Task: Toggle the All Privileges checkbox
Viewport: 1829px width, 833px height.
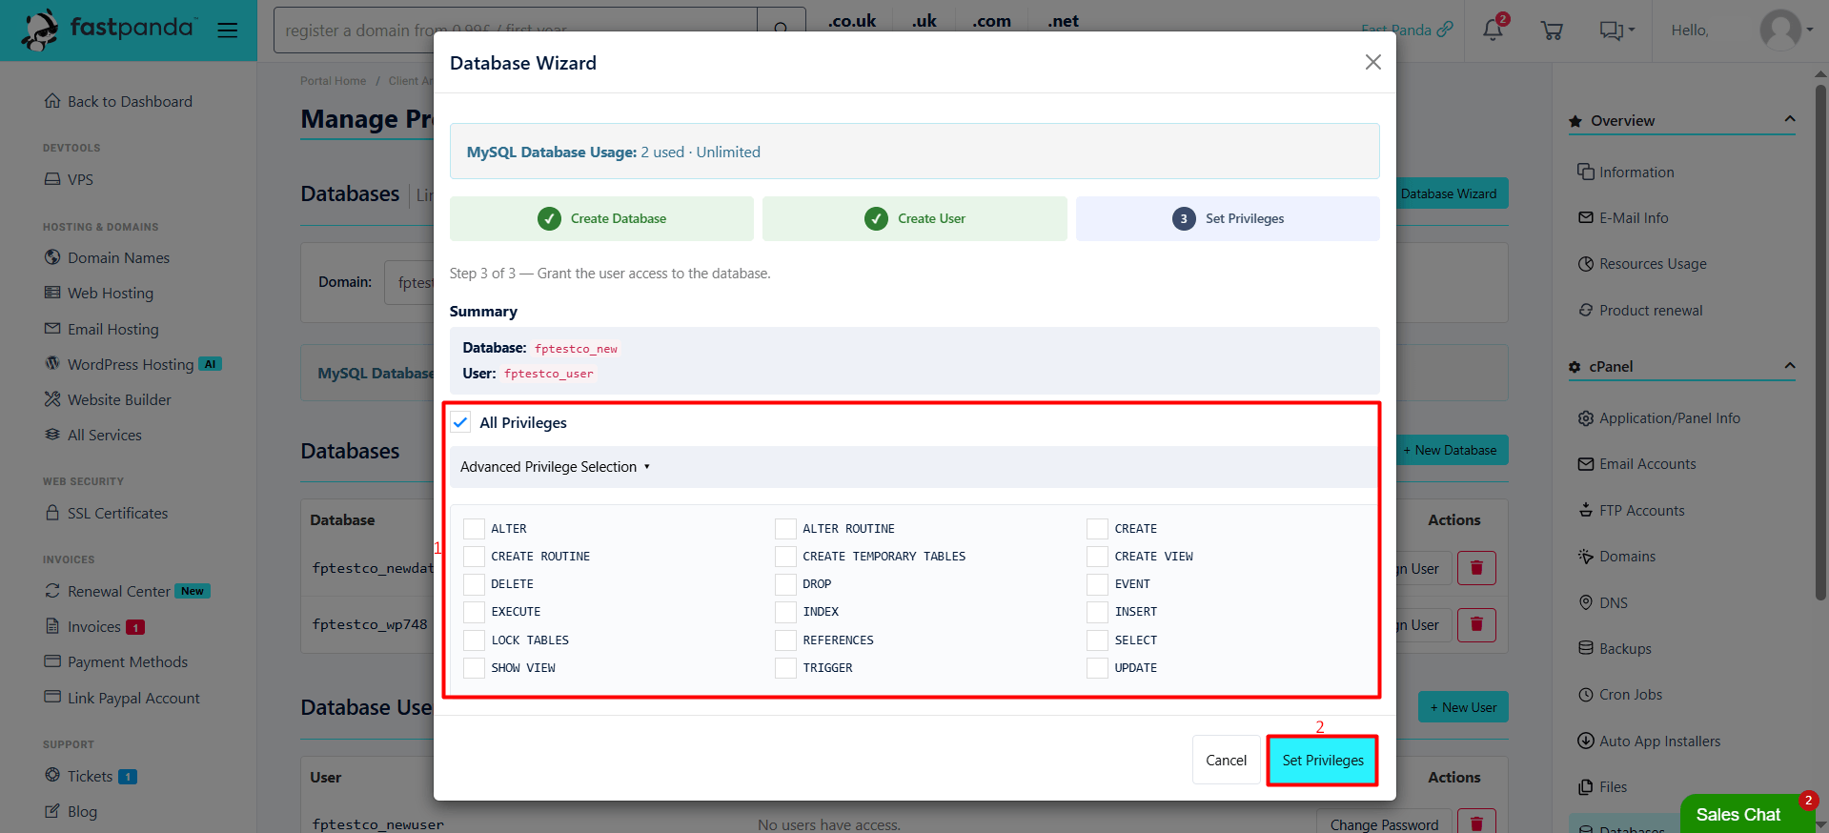Action: click(460, 422)
